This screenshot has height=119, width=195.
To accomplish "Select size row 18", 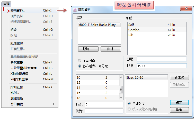I will coord(98,98).
